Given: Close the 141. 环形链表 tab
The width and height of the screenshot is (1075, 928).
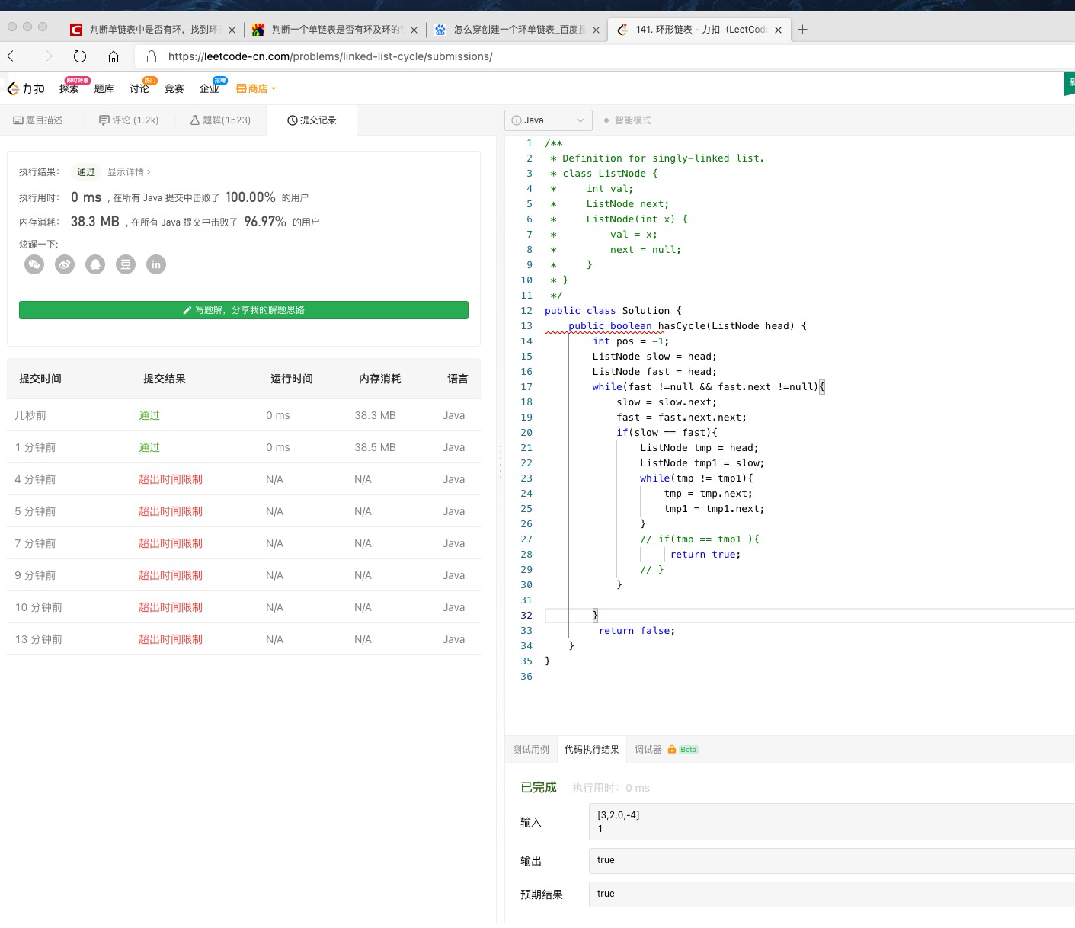Looking at the screenshot, I should point(778,30).
